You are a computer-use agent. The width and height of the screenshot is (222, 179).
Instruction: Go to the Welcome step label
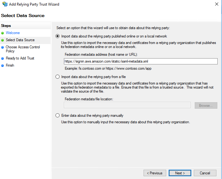tap(13, 33)
